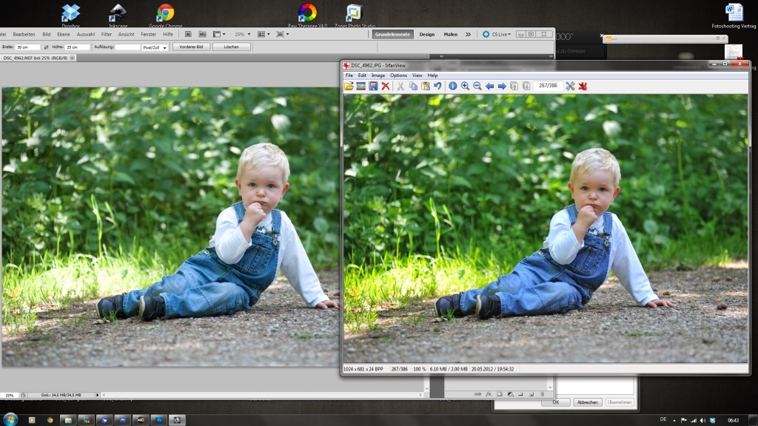This screenshot has height=426, width=758.
Task: Open file with IrfanView folder icon
Action: [x=349, y=86]
